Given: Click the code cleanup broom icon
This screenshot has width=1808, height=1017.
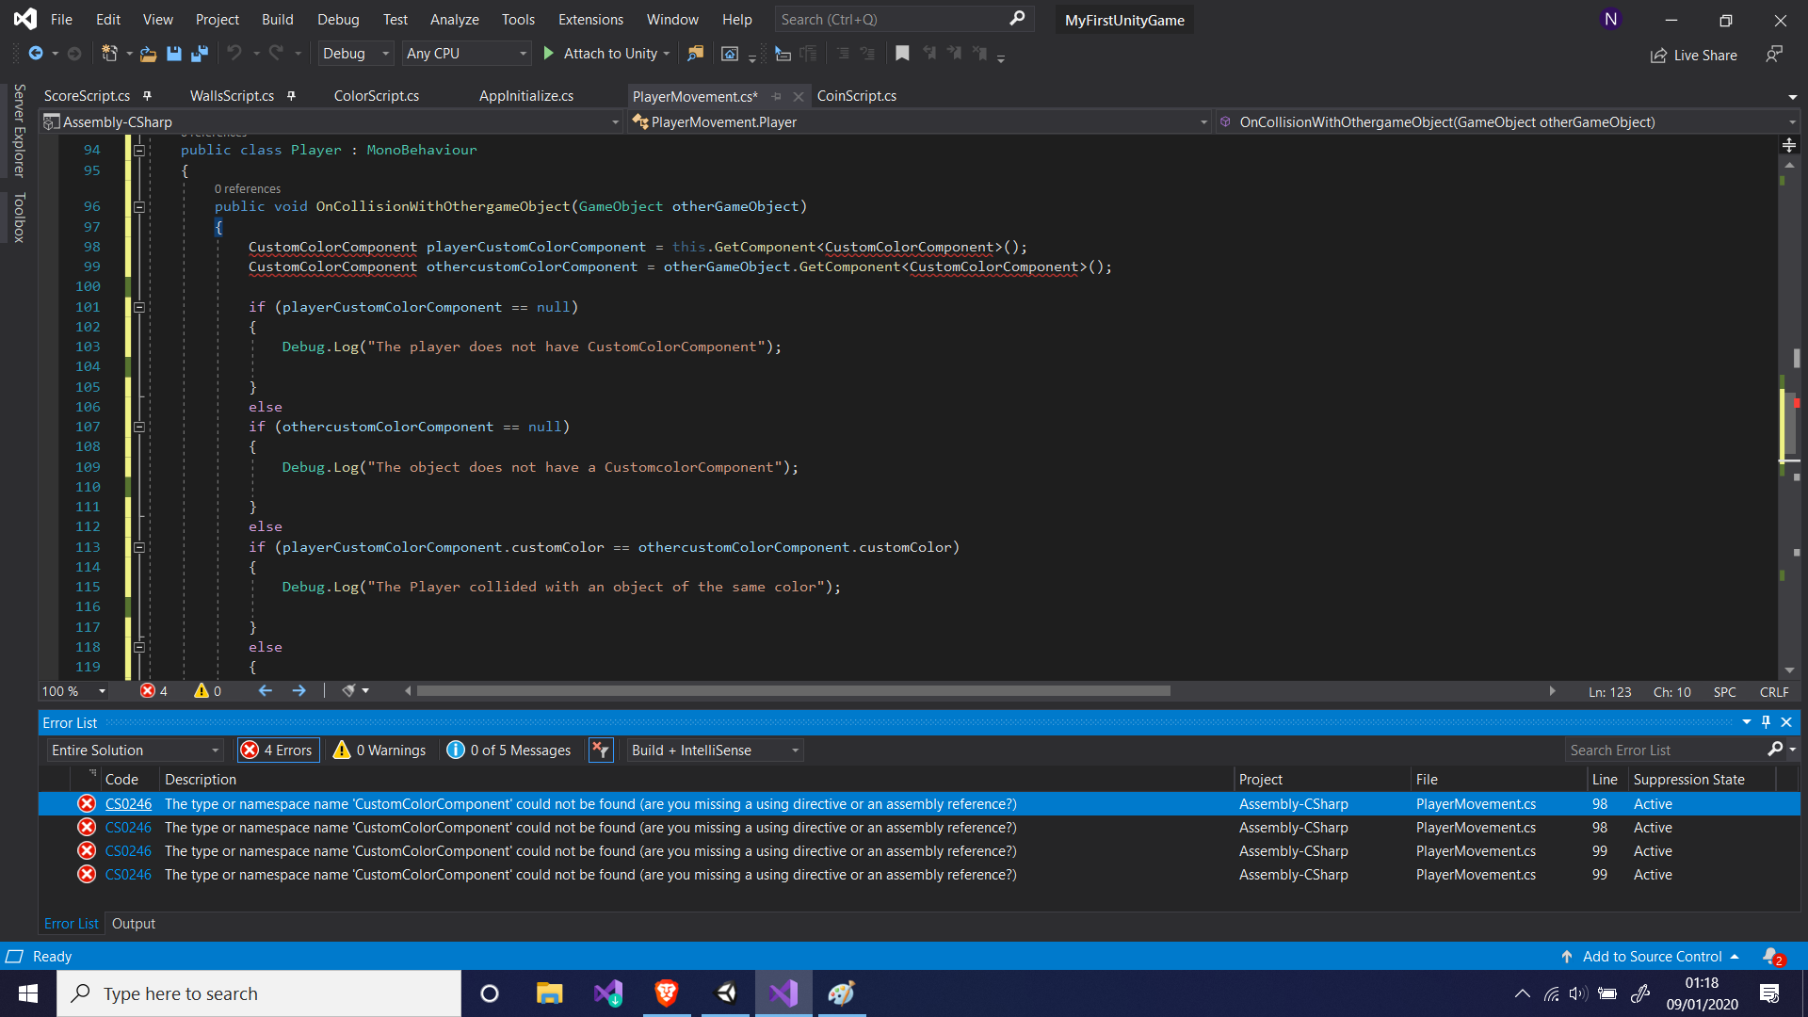Looking at the screenshot, I should coord(348,691).
